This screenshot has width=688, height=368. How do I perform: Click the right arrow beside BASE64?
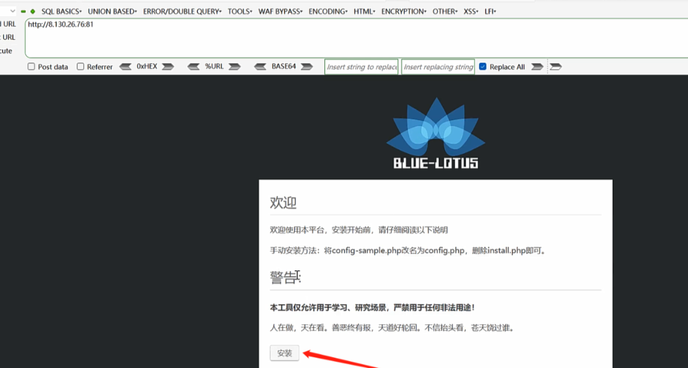307,67
